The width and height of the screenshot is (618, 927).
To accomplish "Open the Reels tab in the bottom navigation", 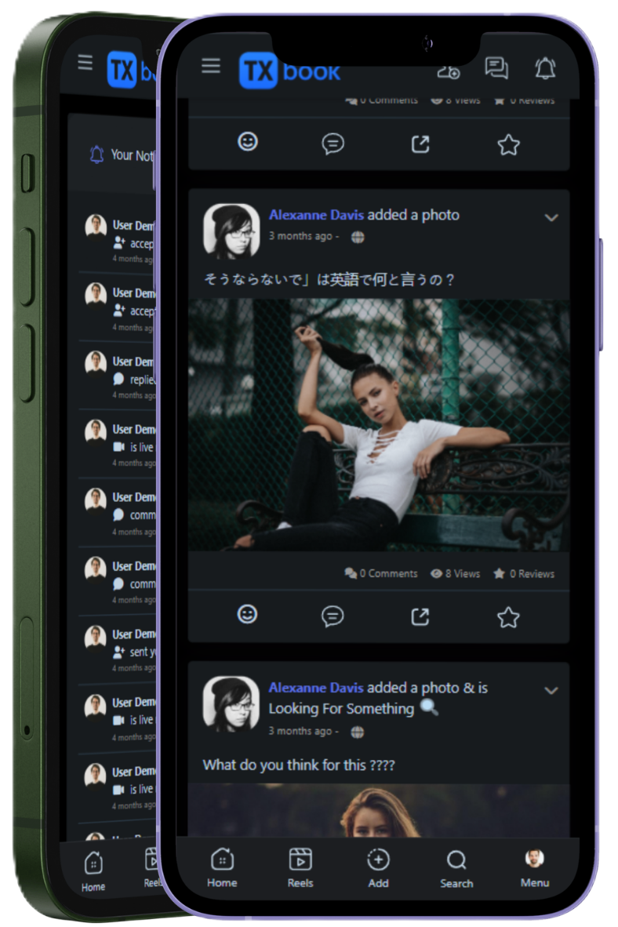I will pyautogui.click(x=300, y=868).
